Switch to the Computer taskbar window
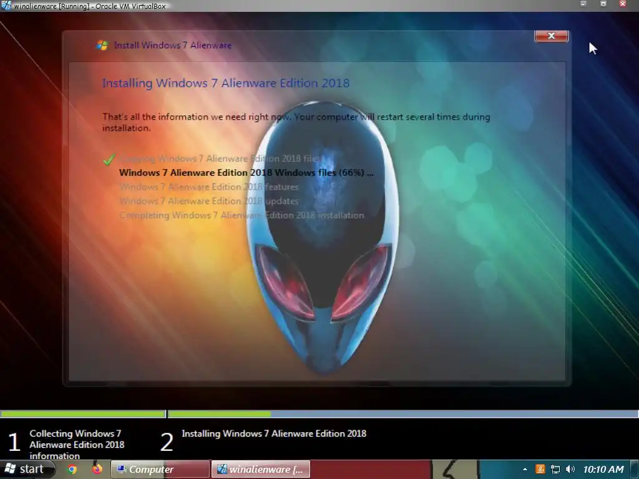The height and width of the screenshot is (479, 639). click(x=160, y=469)
